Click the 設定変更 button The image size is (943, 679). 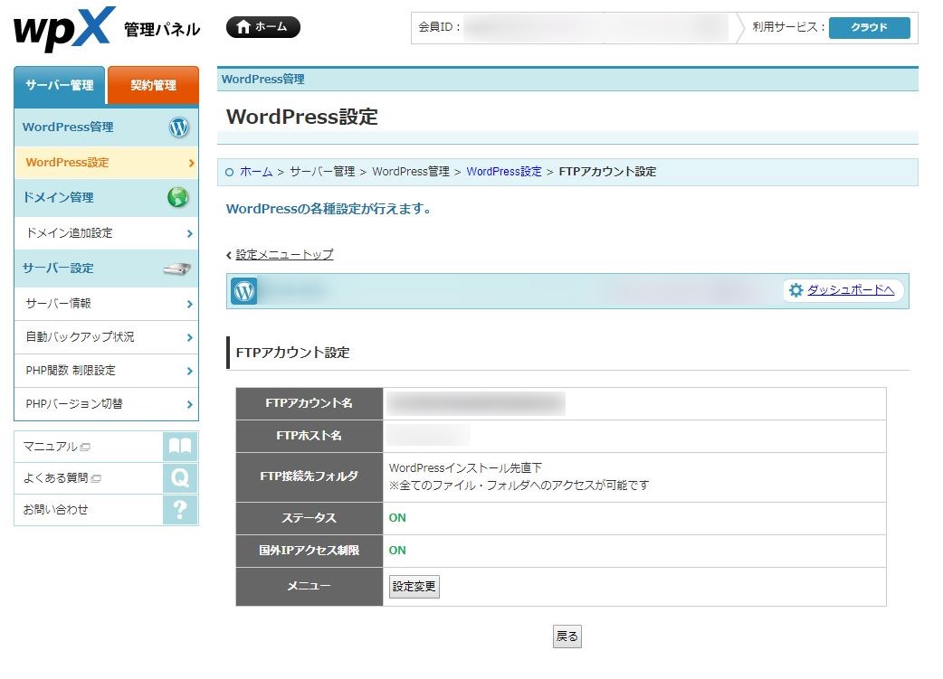pyautogui.click(x=414, y=587)
